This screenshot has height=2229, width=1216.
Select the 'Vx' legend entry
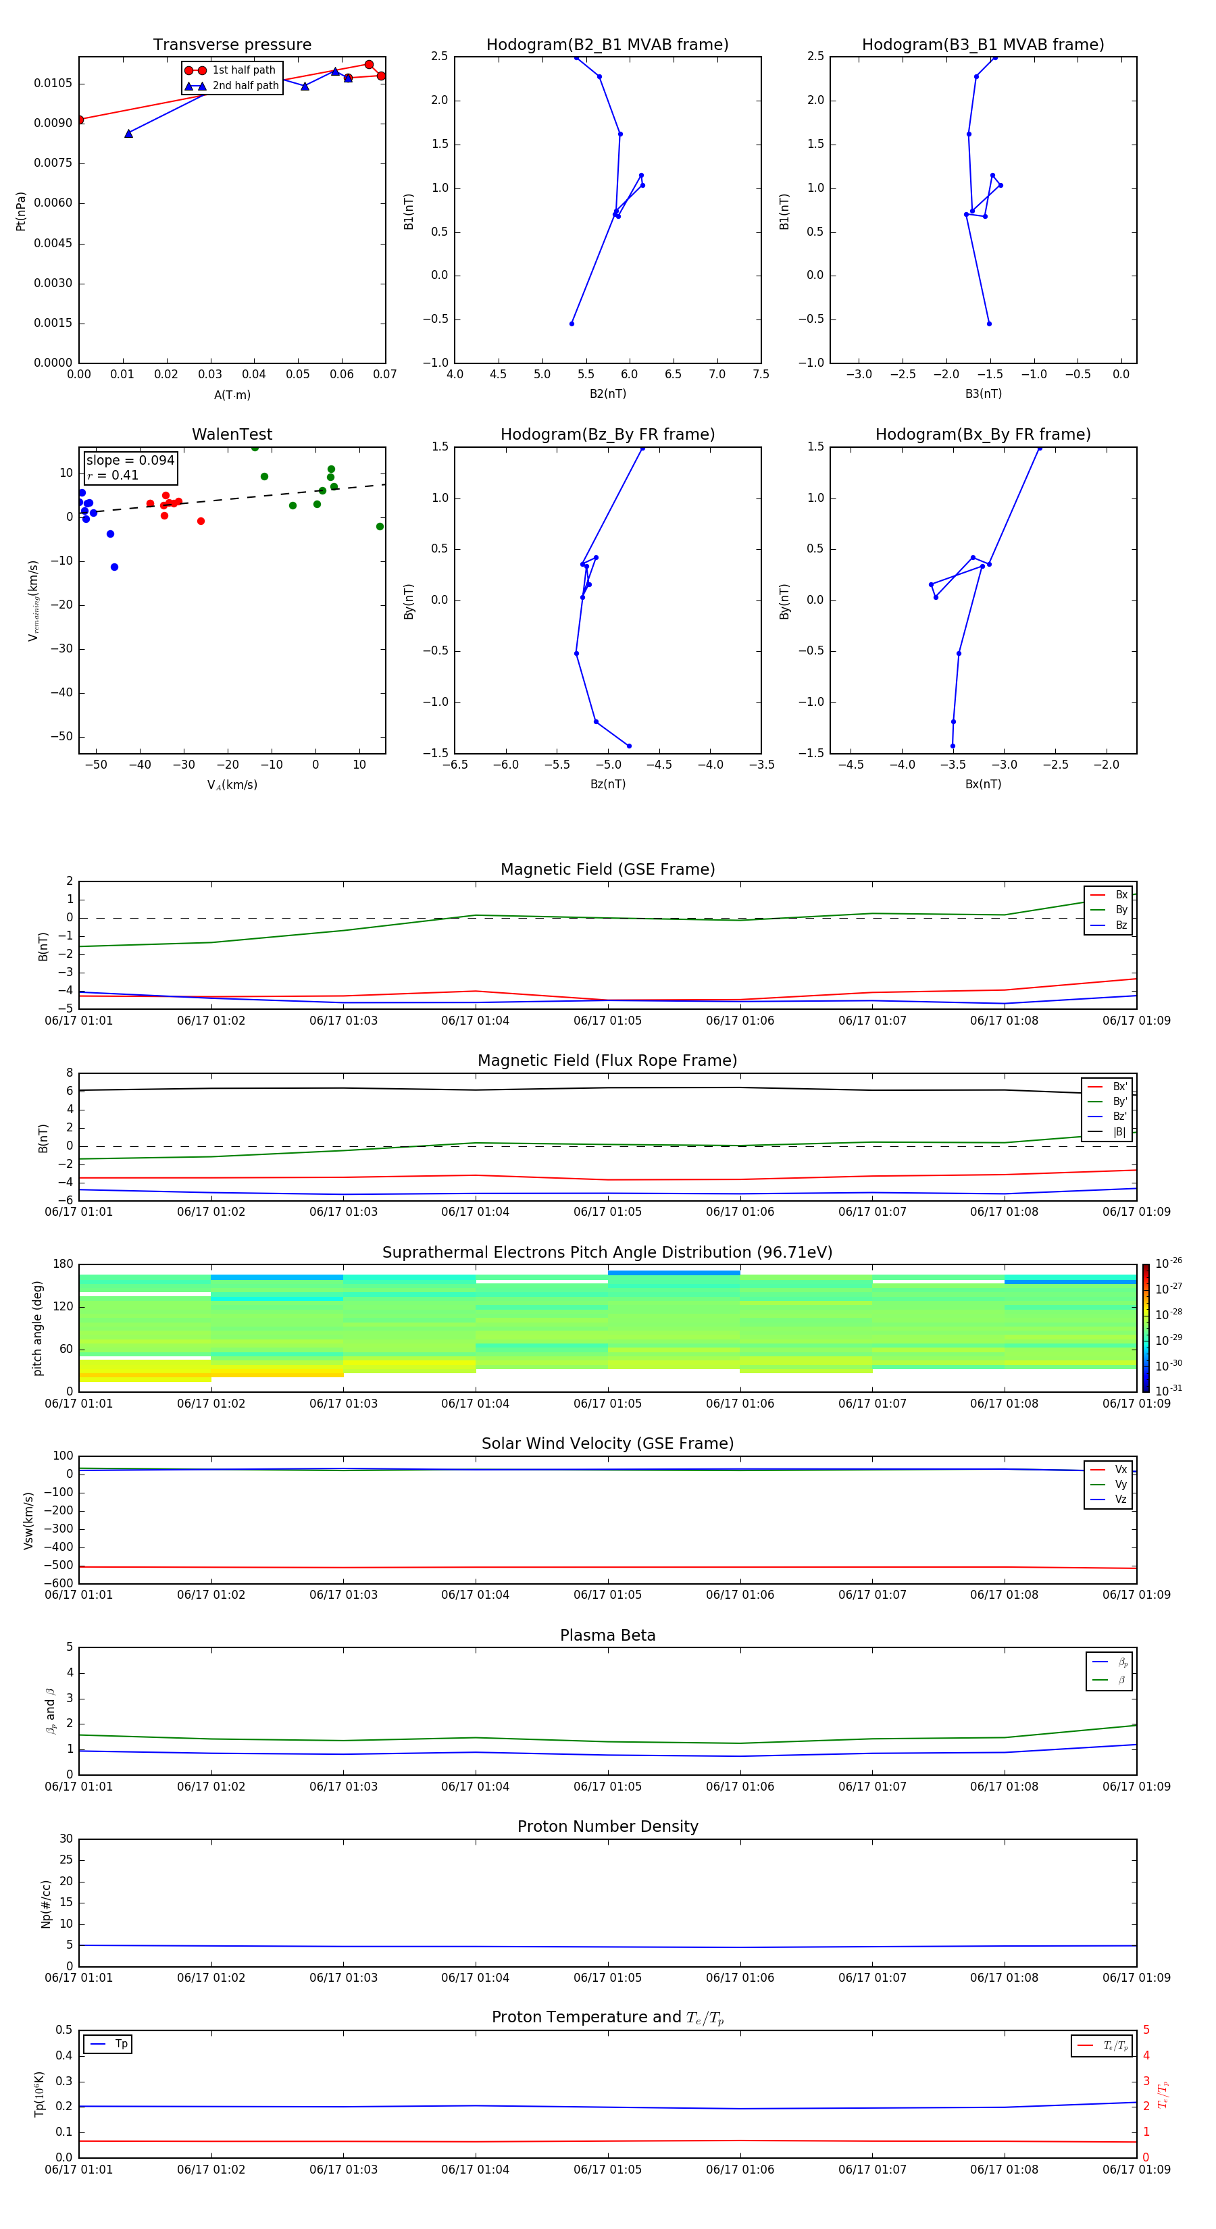(1109, 1469)
